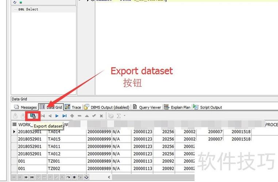Screen dimensions: 278x182
Task: Click 20000123 in the TA014 row
Action: [x=143, y=132]
